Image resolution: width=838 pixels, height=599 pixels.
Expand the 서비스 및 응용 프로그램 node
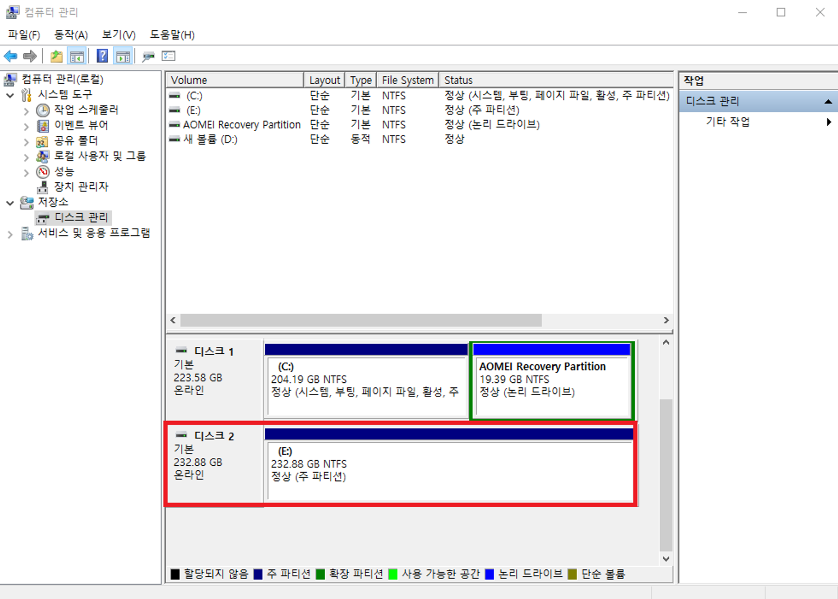(10, 234)
